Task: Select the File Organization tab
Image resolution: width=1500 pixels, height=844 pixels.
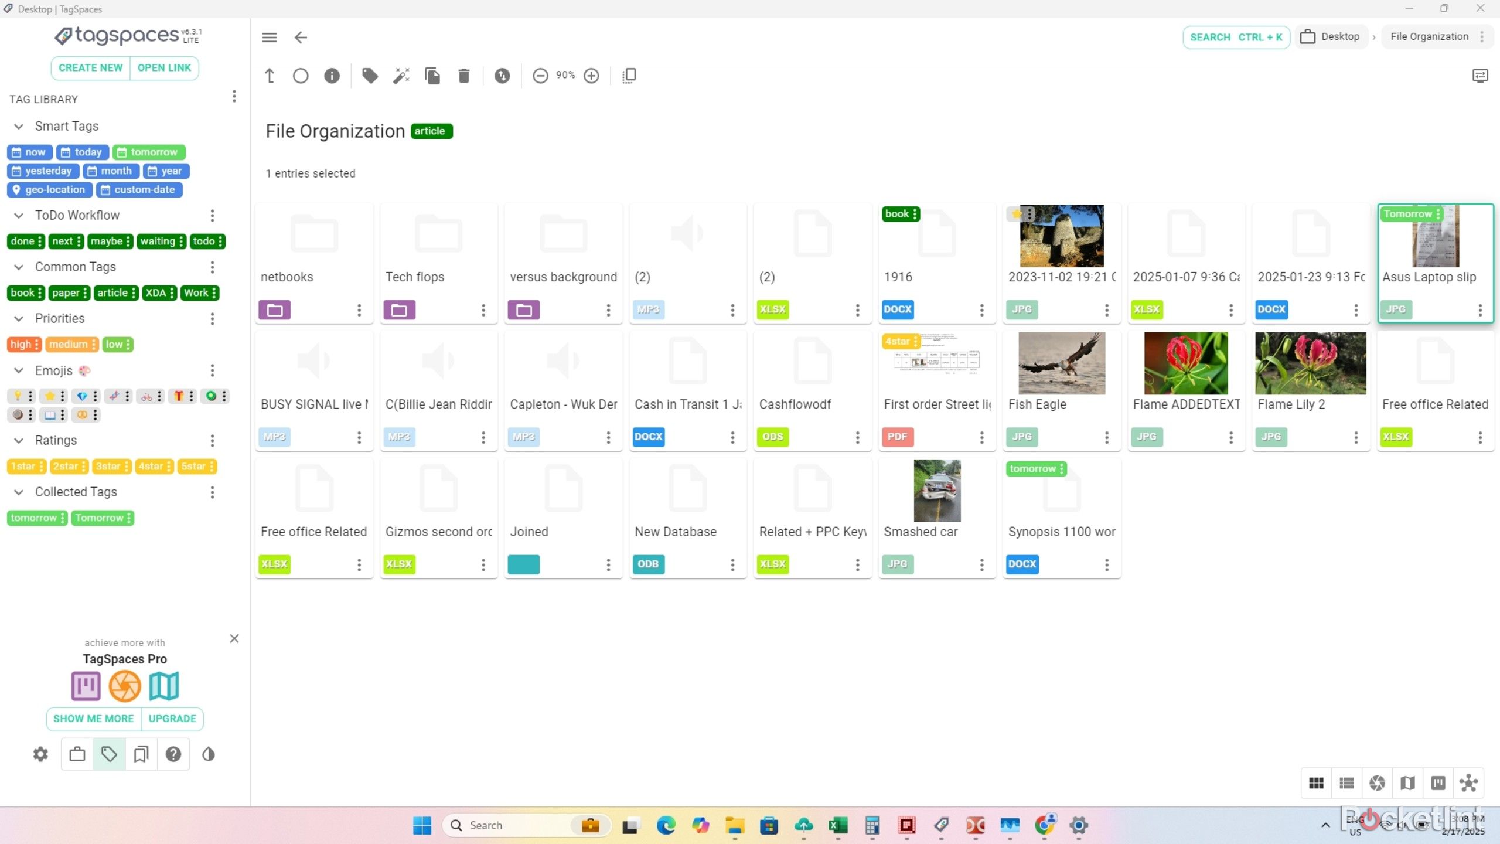Action: coord(1429,36)
